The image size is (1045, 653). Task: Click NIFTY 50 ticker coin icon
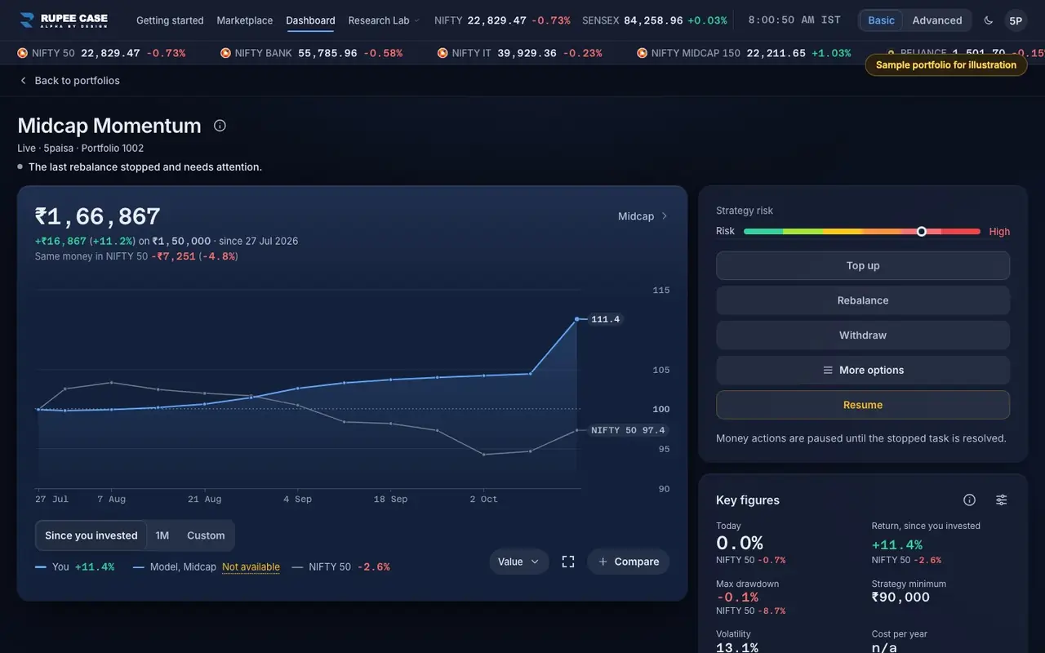pos(22,53)
